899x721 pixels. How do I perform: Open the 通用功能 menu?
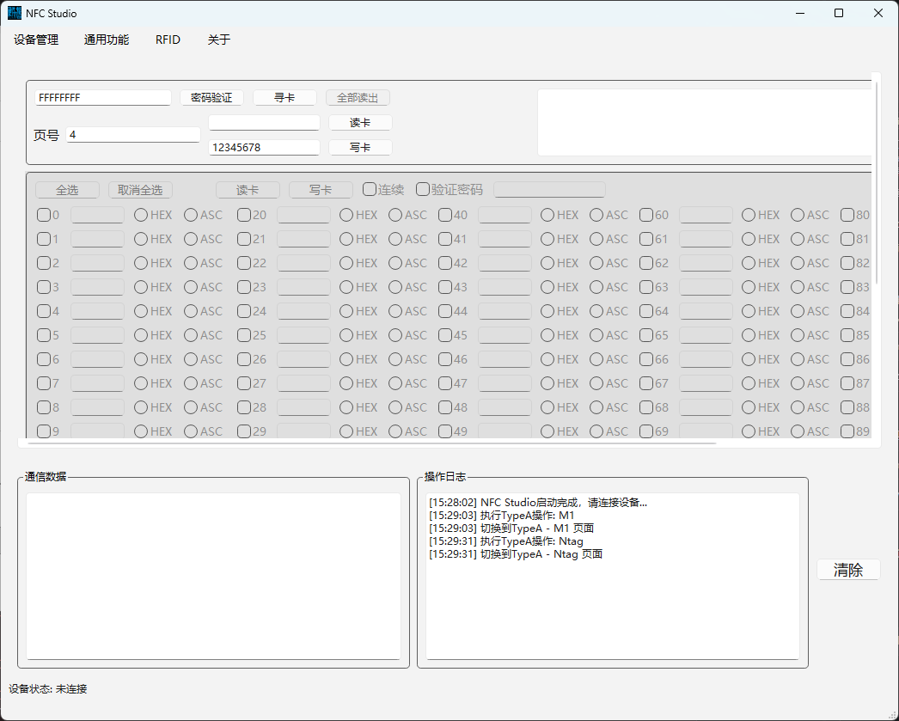(107, 40)
